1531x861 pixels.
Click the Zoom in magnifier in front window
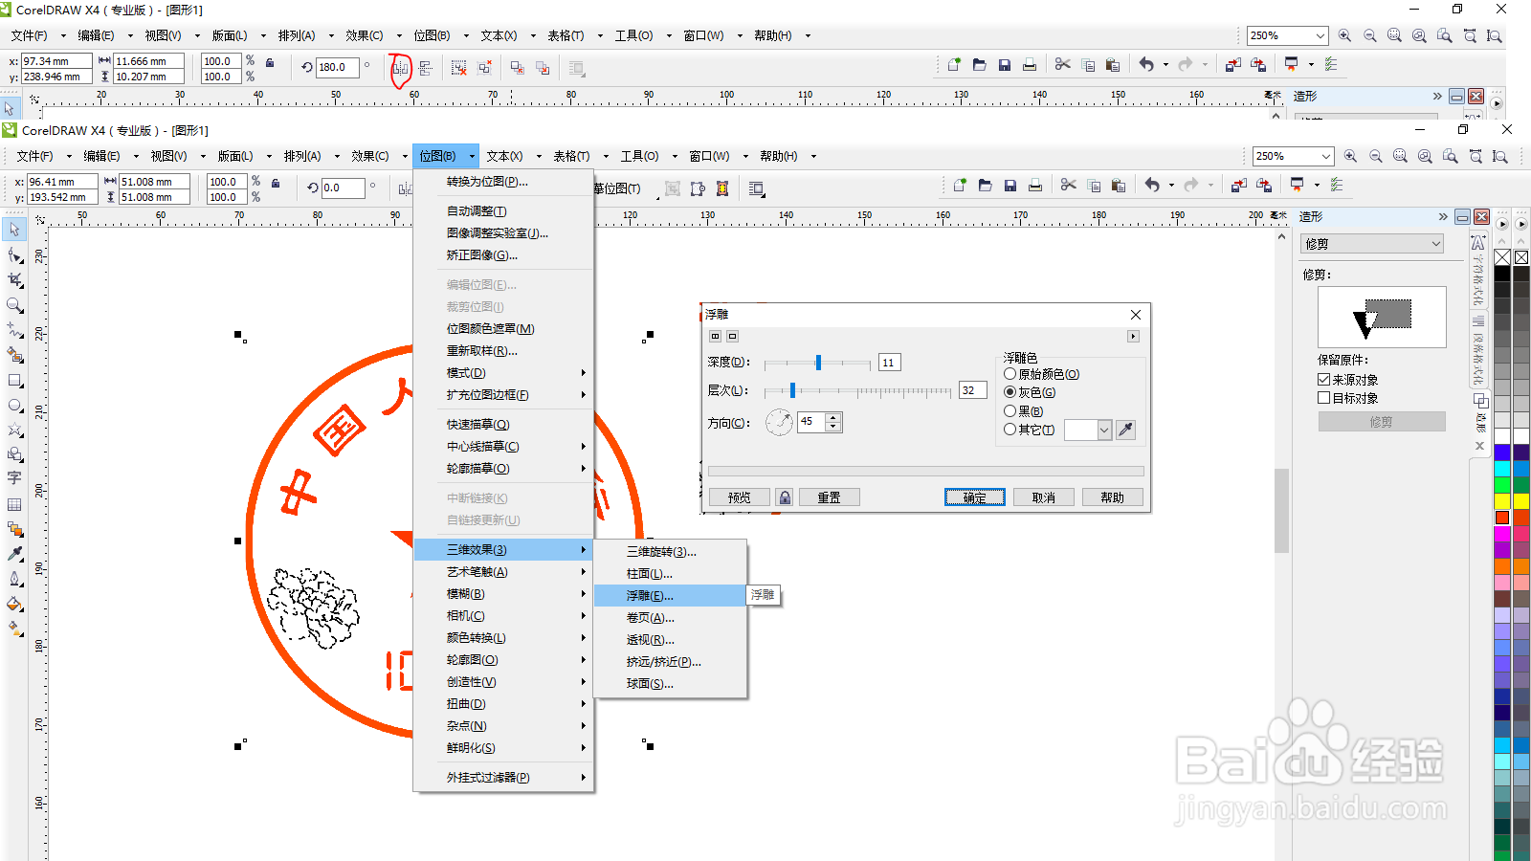[1350, 156]
